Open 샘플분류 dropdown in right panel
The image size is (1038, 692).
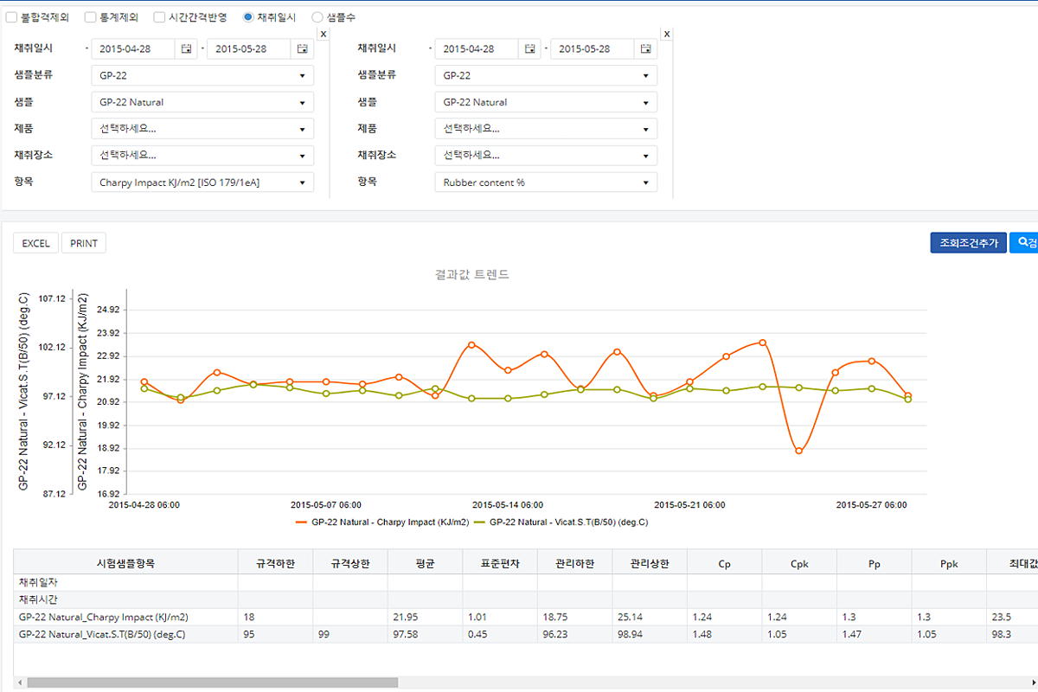[x=546, y=75]
